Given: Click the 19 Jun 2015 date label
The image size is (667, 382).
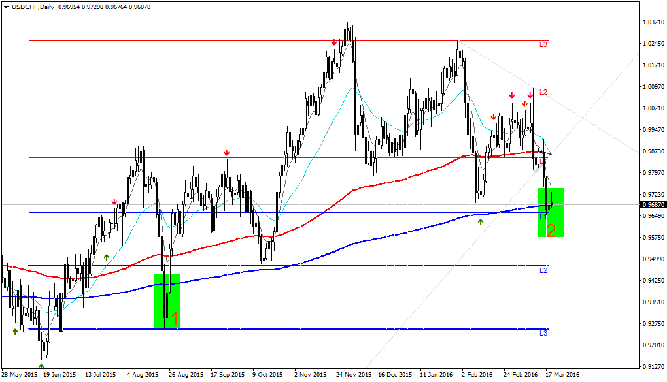Looking at the screenshot, I should tap(60, 375).
